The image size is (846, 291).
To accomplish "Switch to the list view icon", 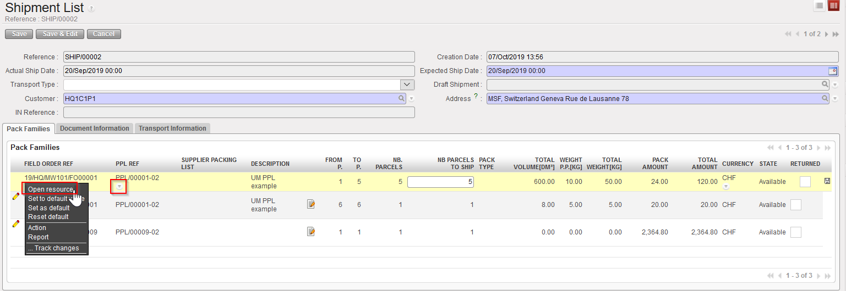I will [820, 5].
